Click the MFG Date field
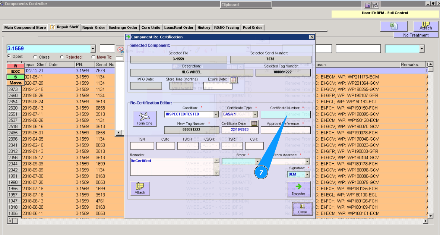The width and height of the screenshot is (440, 236). coord(146,86)
